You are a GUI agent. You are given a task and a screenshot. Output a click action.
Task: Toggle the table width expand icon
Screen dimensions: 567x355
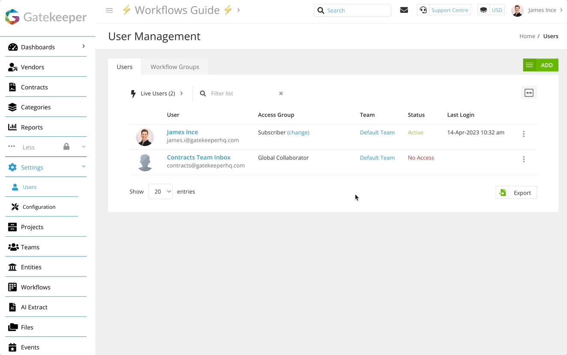click(x=529, y=93)
